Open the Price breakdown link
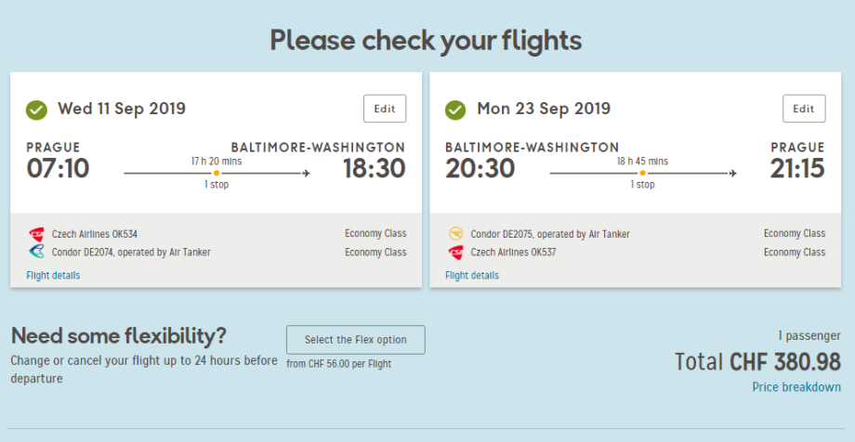Image resolution: width=855 pixels, height=442 pixels. click(x=796, y=387)
